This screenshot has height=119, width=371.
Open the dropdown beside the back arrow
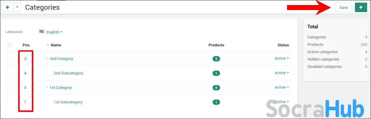click(x=17, y=7)
